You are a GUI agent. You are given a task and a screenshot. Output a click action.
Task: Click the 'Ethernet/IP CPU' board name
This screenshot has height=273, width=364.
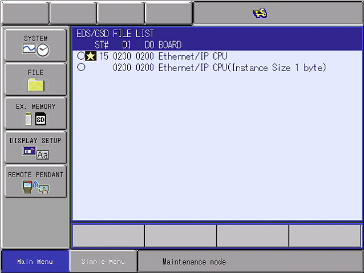click(x=193, y=56)
